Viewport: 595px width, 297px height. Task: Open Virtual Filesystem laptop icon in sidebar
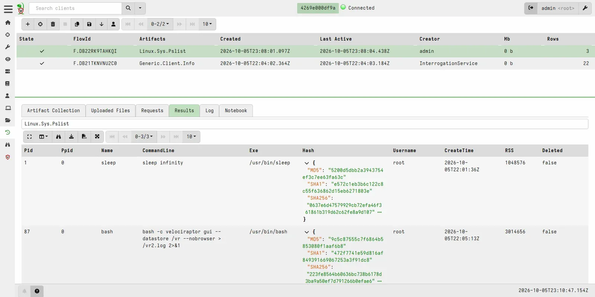tap(7, 108)
